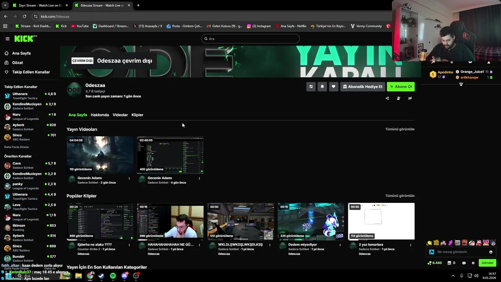Click the Odeszaa channel avatar

[74, 90]
